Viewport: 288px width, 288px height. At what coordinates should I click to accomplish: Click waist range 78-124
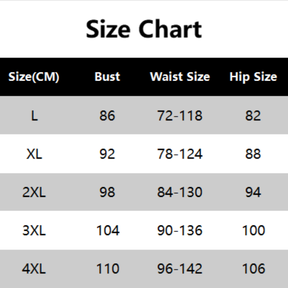click(x=180, y=154)
